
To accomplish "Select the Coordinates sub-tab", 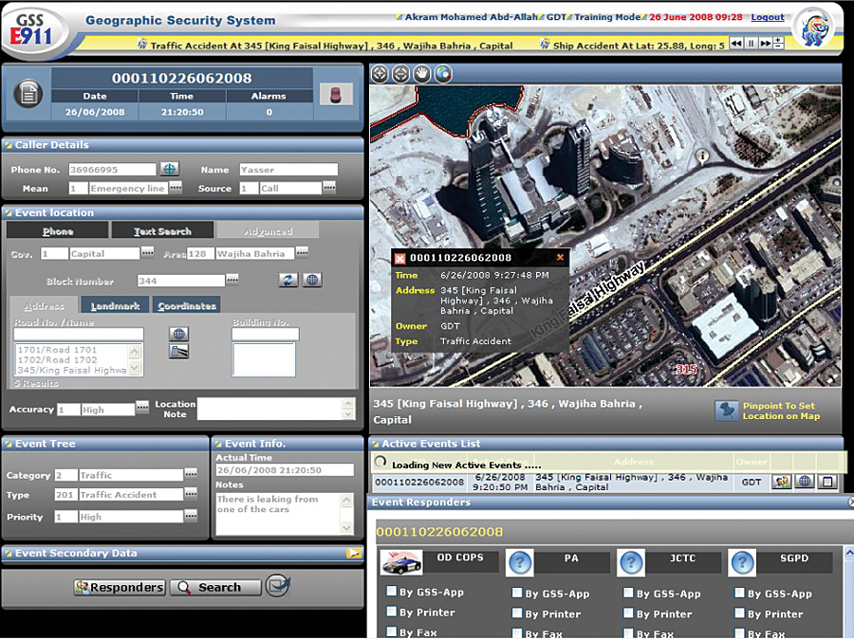I will click(187, 305).
